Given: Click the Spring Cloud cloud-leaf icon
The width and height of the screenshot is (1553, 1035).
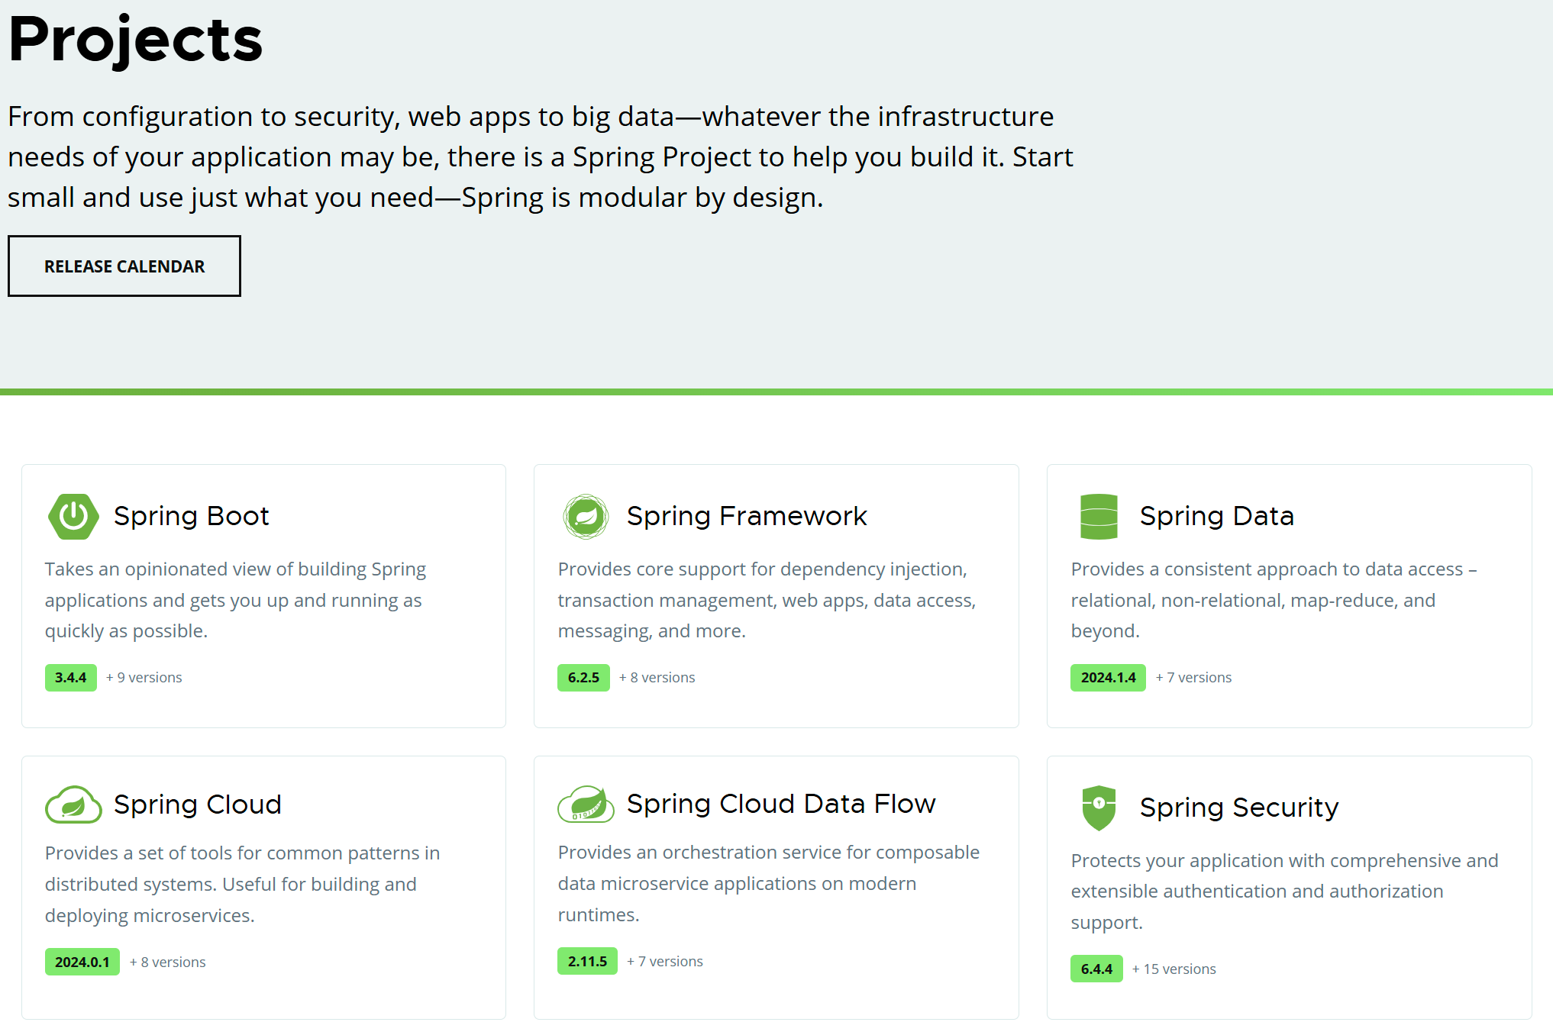Looking at the screenshot, I should click(73, 804).
